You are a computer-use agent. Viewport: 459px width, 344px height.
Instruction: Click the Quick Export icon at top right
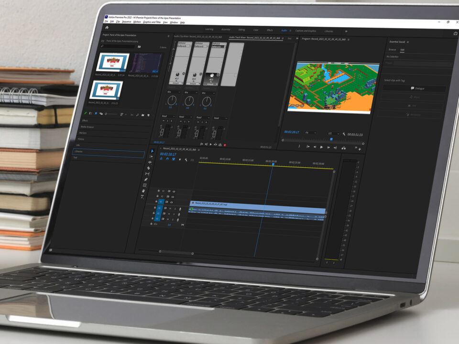coord(455,33)
